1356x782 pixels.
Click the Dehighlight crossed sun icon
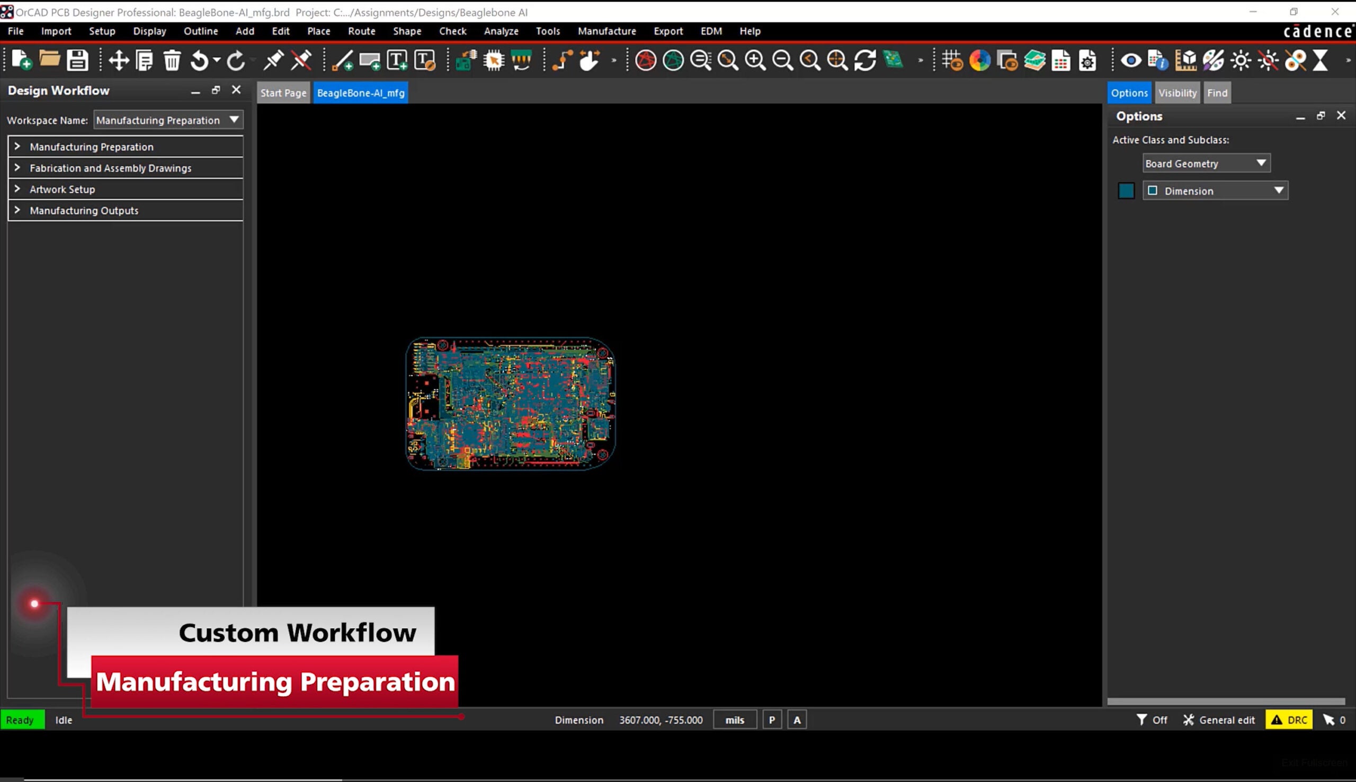[1268, 60]
